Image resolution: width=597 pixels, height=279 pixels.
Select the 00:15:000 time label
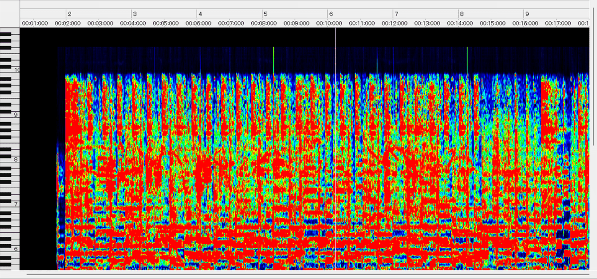click(493, 23)
